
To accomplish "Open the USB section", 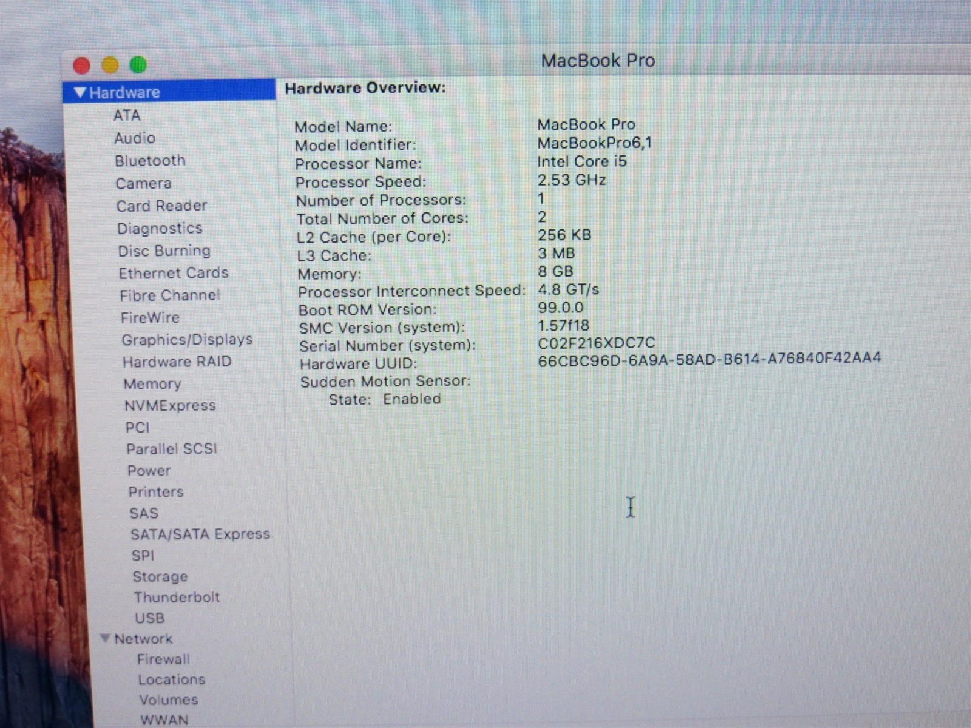I will (x=149, y=618).
